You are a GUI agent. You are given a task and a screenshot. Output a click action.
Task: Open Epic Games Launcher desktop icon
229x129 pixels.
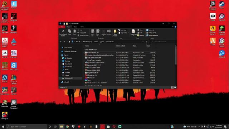[x=213, y=6]
